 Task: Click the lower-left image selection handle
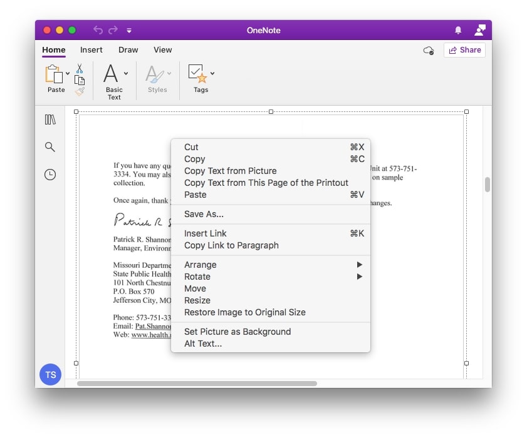(76, 363)
